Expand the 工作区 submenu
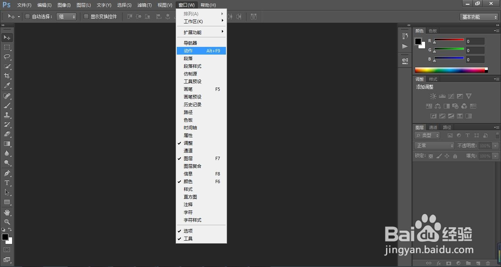501x267 pixels. tap(193, 21)
